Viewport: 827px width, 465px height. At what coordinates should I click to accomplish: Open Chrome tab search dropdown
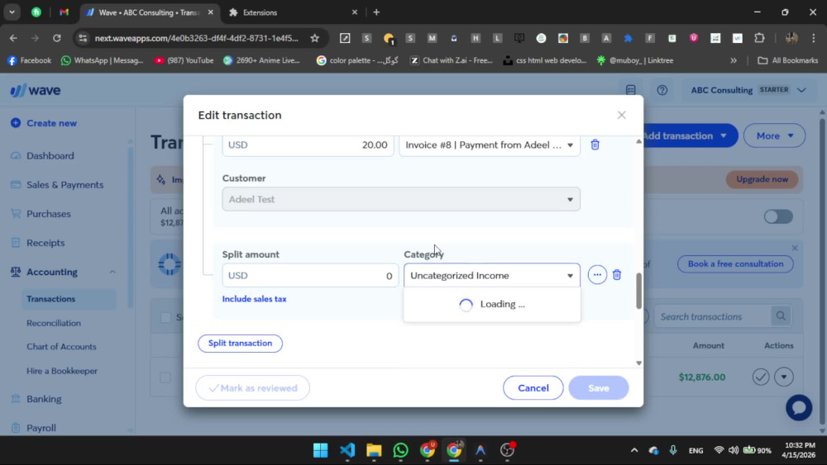pos(12,12)
